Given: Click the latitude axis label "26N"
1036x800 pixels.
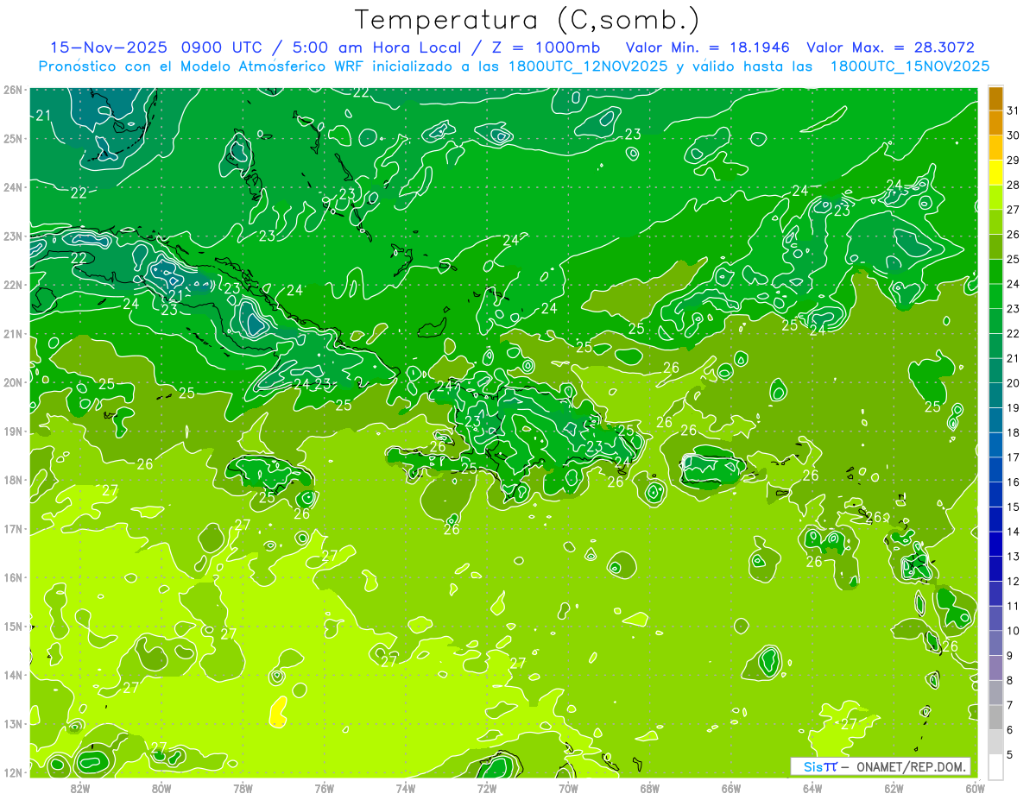Looking at the screenshot, I should tap(13, 90).
